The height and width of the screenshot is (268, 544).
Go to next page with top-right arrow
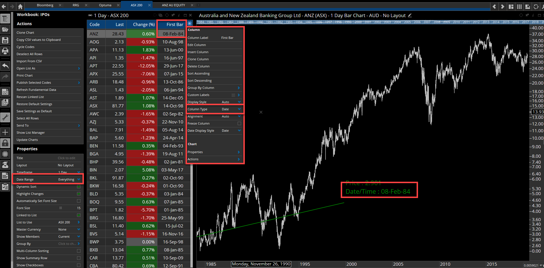[502, 7]
